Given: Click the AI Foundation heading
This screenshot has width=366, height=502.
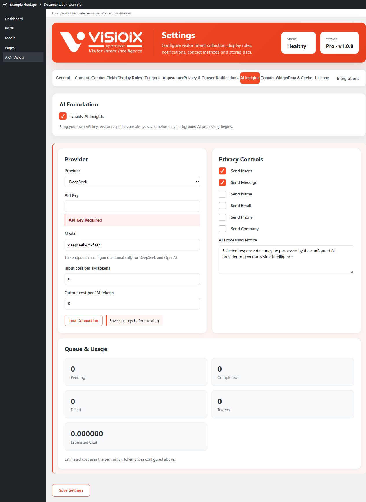Looking at the screenshot, I should [78, 104].
